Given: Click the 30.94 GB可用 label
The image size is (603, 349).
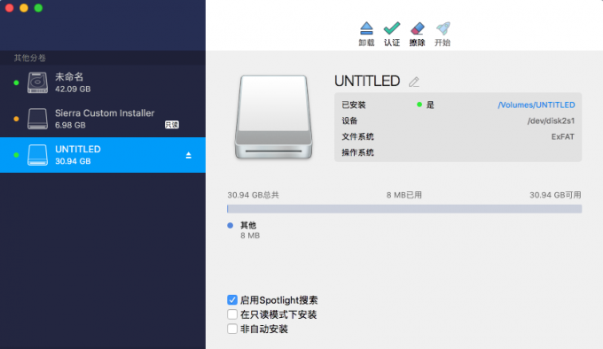Looking at the screenshot, I should click(555, 195).
